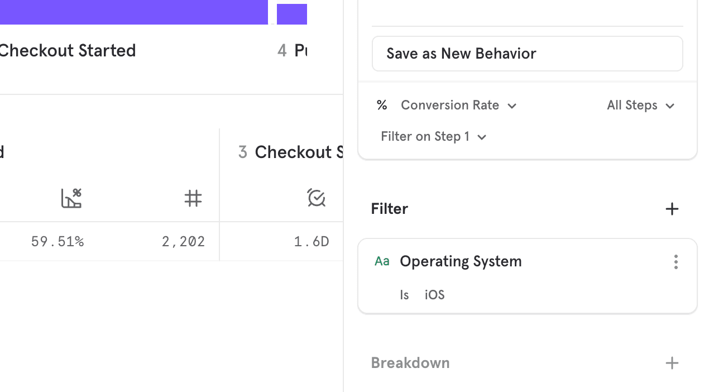Click the 1.6D time-to-convert value
Image resolution: width=709 pixels, height=392 pixels.
click(311, 241)
